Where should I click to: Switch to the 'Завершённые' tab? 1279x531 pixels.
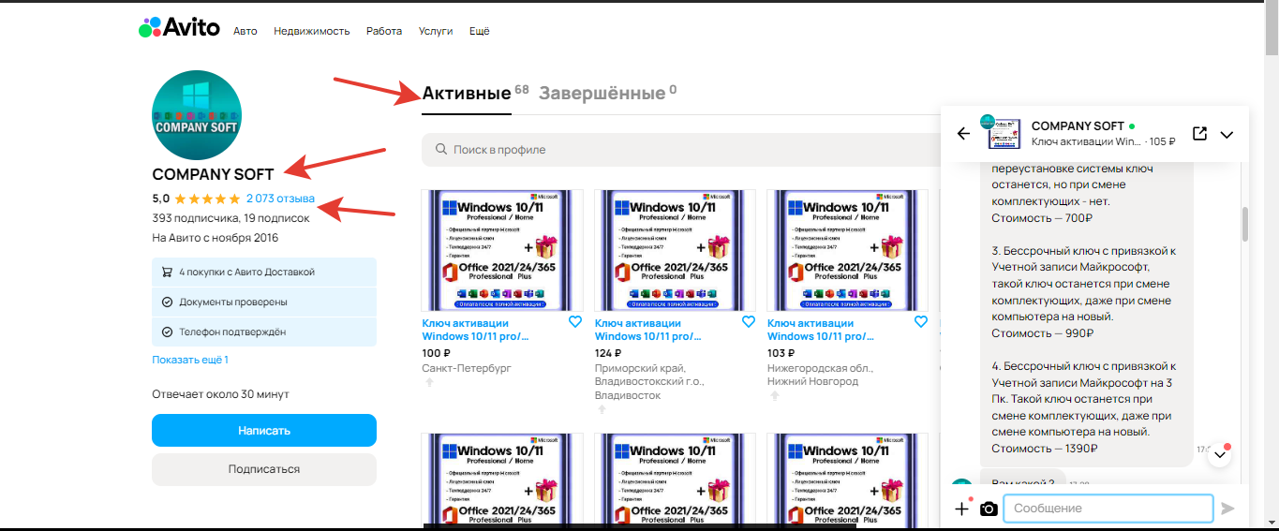(601, 94)
